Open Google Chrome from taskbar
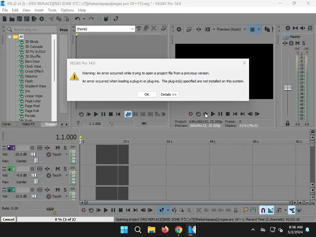The width and height of the screenshot is (316, 237). [178, 230]
